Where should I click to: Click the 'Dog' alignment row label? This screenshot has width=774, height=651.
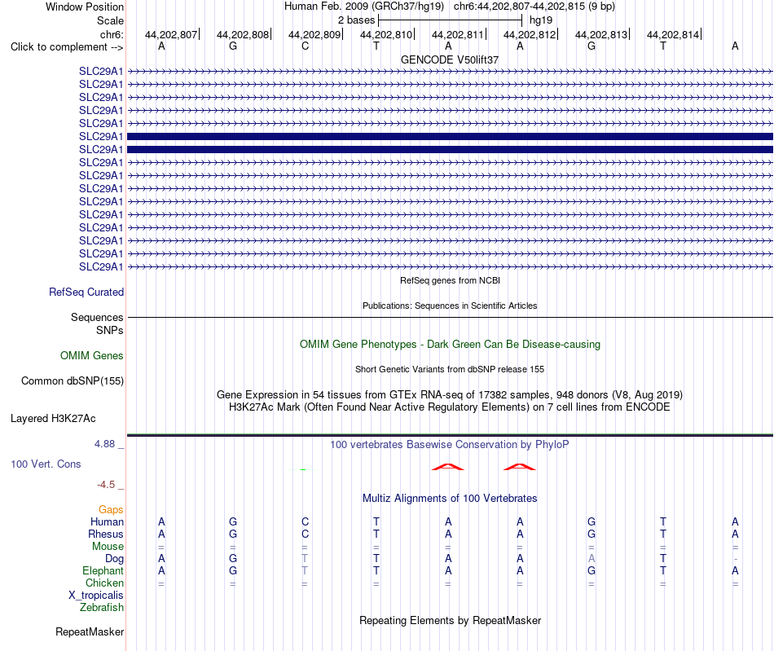click(114, 559)
